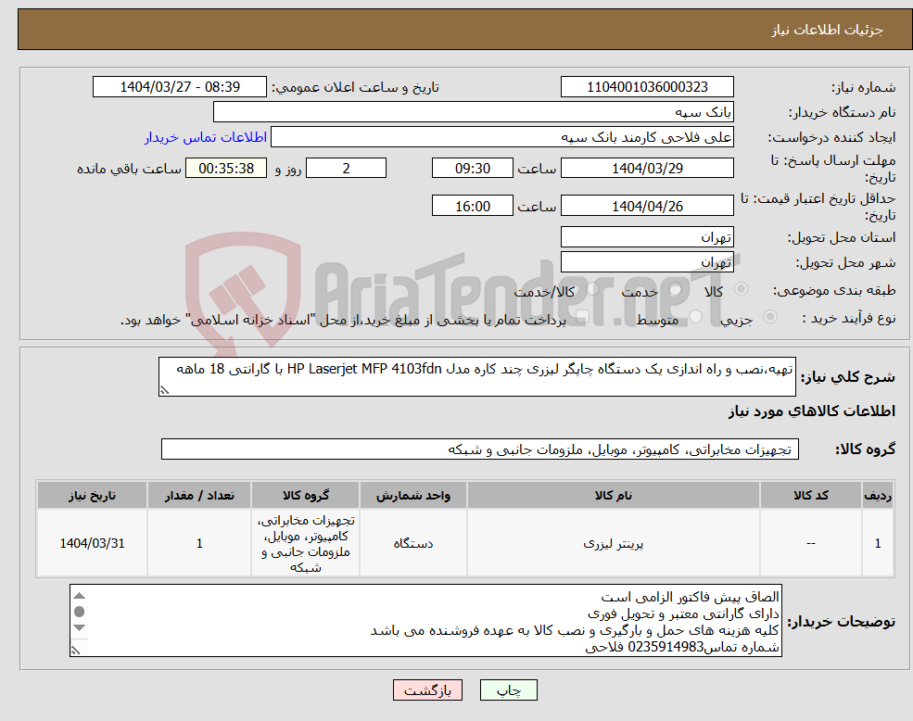The width and height of the screenshot is (913, 721).
Task: Click price validity date 1404/04/26
Action: coord(647,206)
